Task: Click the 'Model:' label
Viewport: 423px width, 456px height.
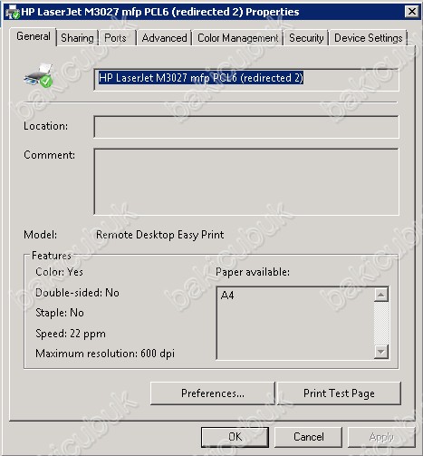Action: [40, 235]
